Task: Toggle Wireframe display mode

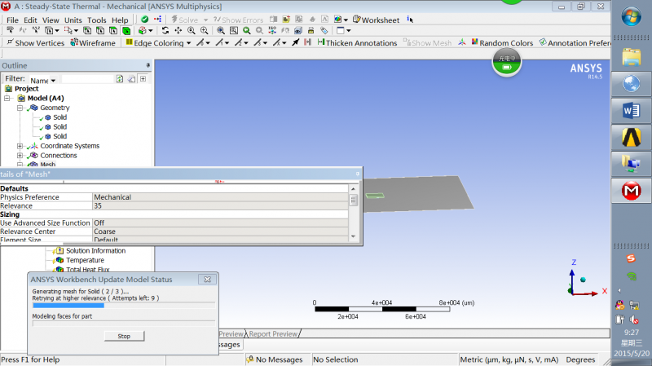Action: 93,43
